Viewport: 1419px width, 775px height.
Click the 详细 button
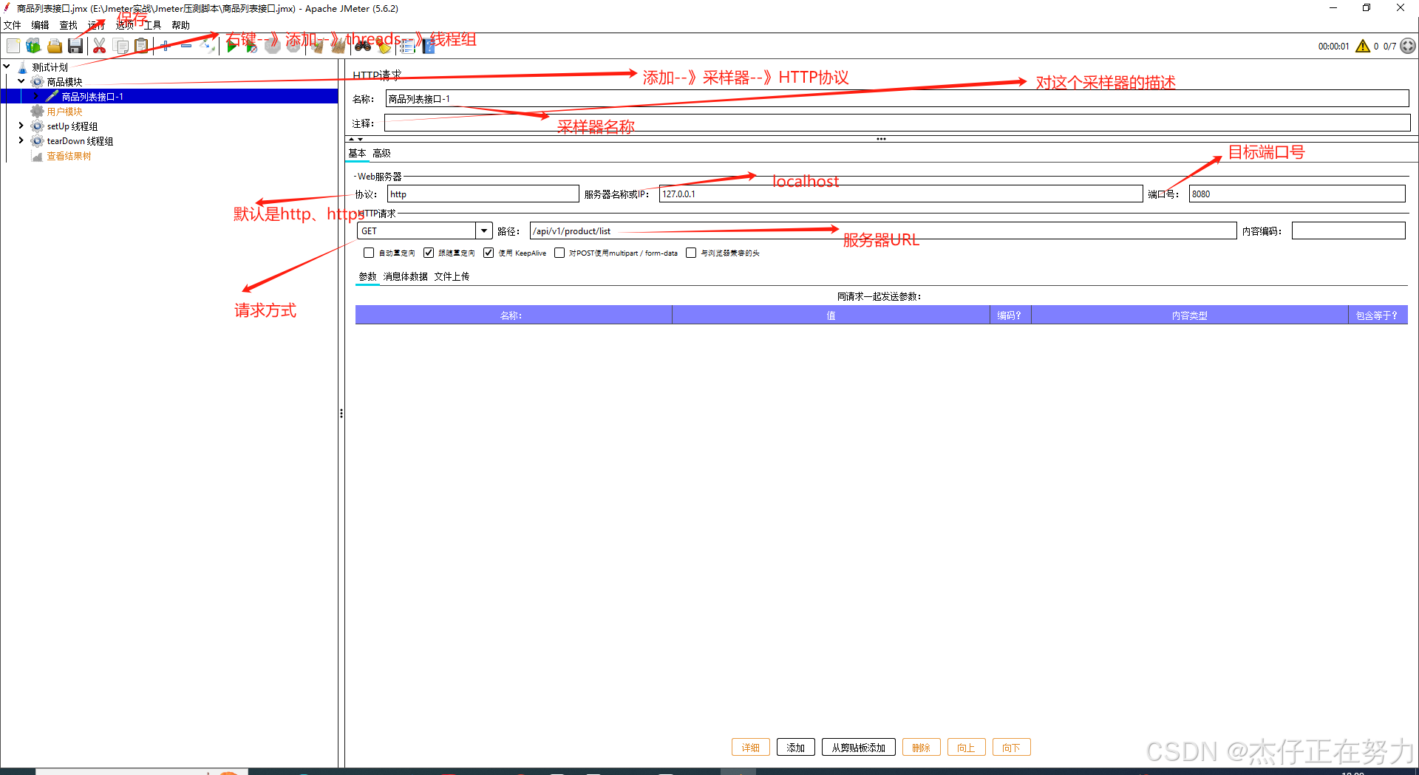tap(751, 747)
